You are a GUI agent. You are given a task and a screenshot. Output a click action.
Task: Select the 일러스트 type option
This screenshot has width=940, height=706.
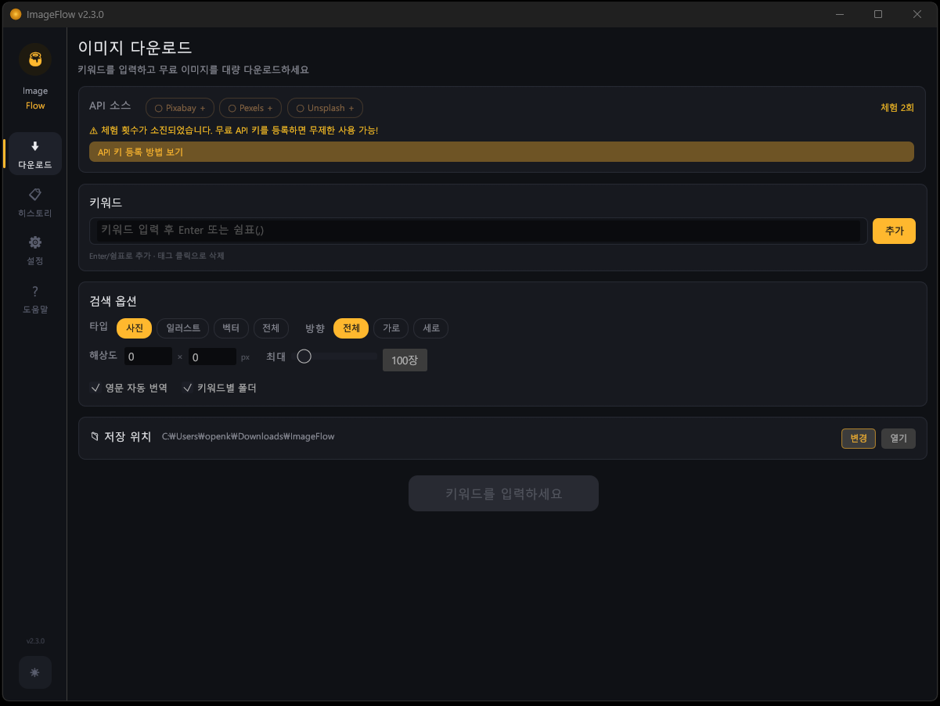pyautogui.click(x=183, y=328)
